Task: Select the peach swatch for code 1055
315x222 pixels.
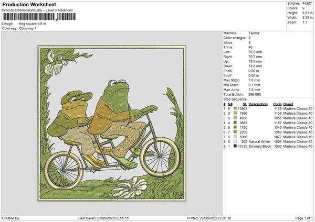Action: pyautogui.click(x=235, y=118)
